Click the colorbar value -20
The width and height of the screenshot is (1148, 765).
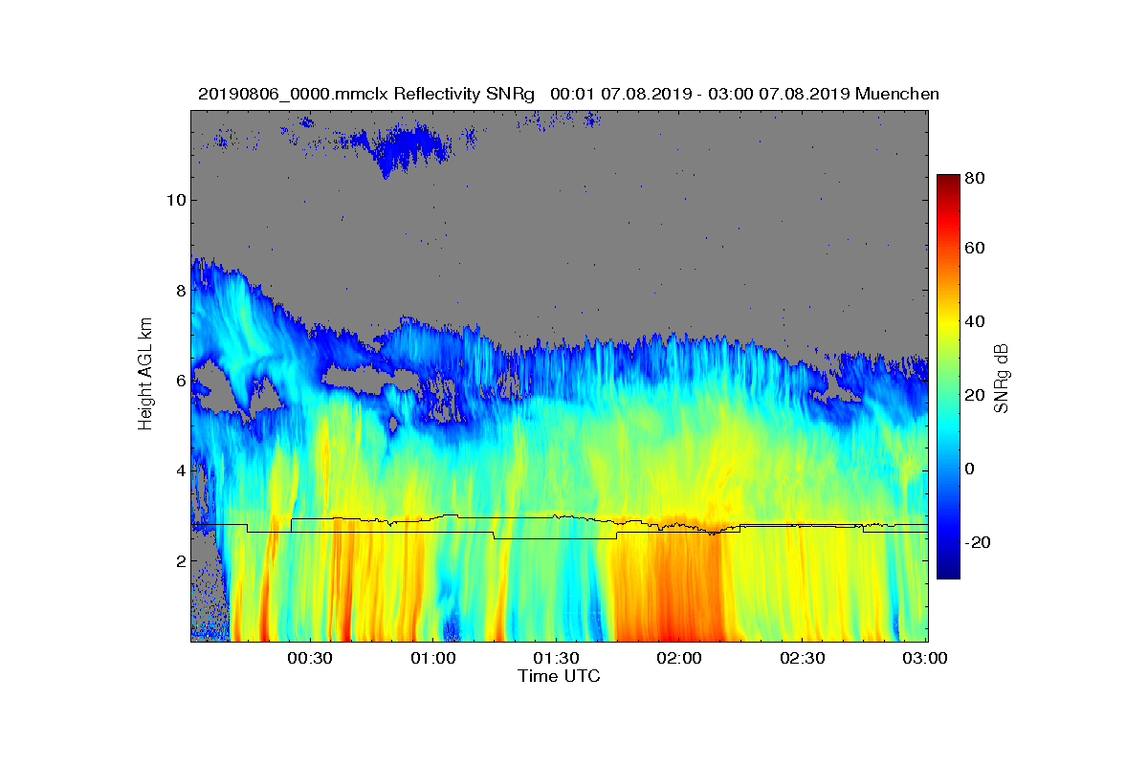click(978, 542)
